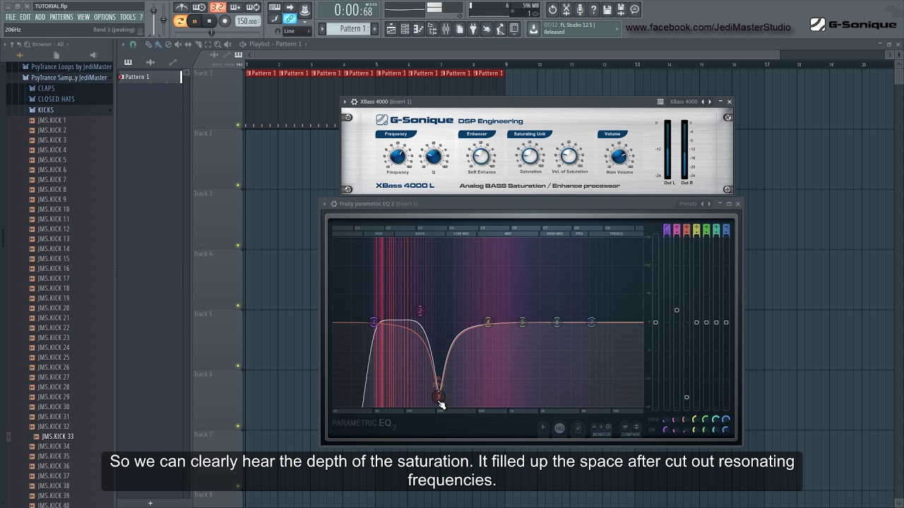Stop playback
Screen dimensions: 904x508
(209, 21)
